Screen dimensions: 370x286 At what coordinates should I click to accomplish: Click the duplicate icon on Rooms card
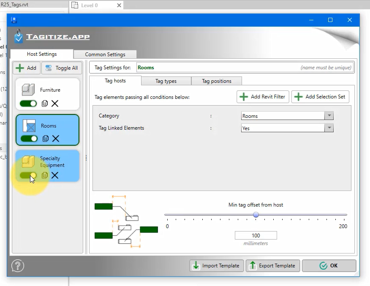coord(46,139)
